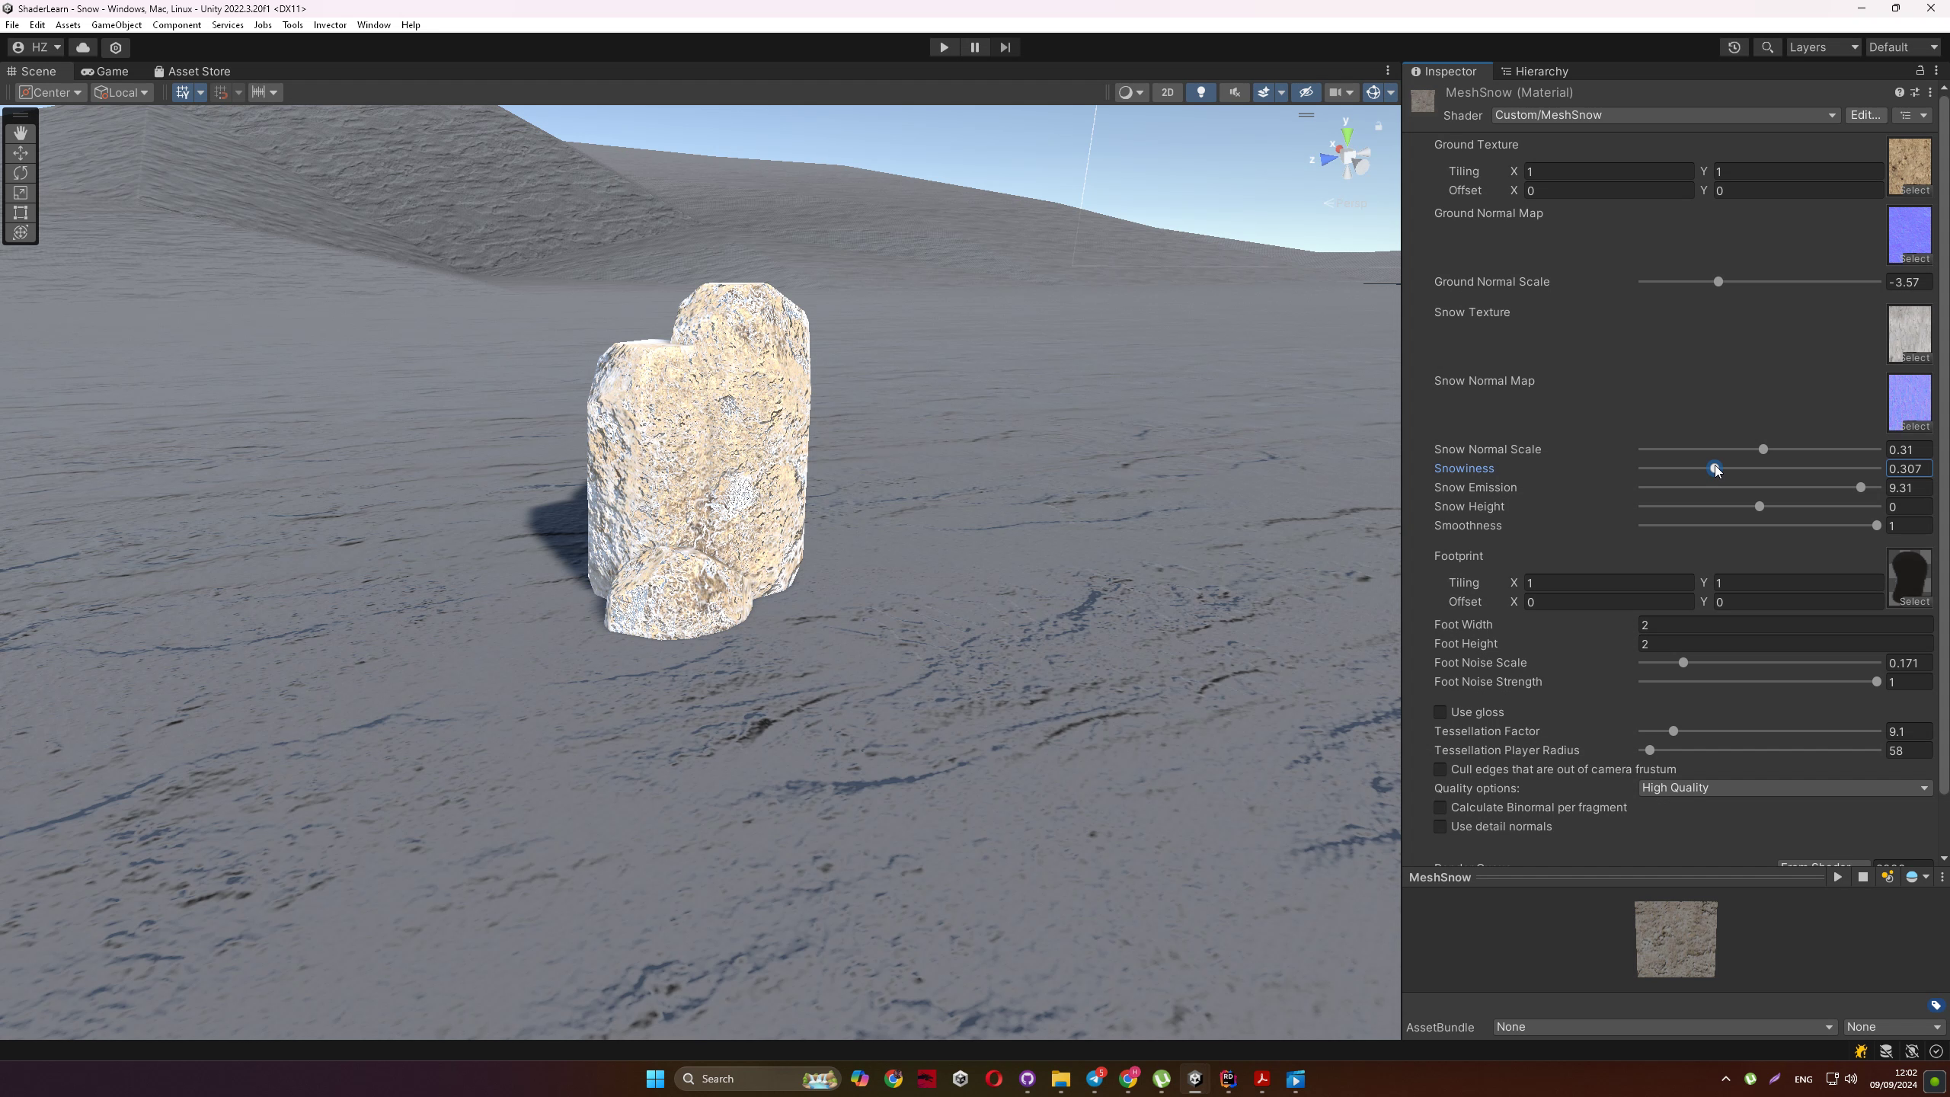The height and width of the screenshot is (1097, 1950).
Task: Toggle grid snapping icon
Action: [x=183, y=92]
